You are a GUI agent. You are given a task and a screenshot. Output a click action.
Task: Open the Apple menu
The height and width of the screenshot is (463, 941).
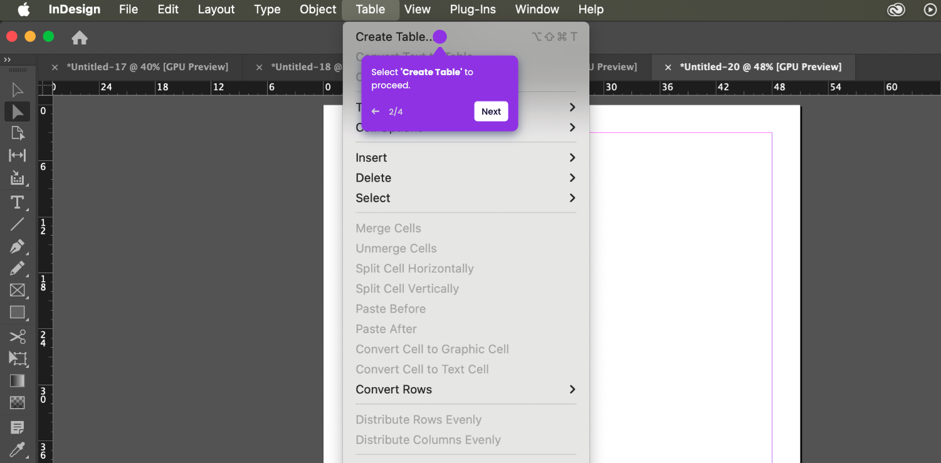coord(24,9)
